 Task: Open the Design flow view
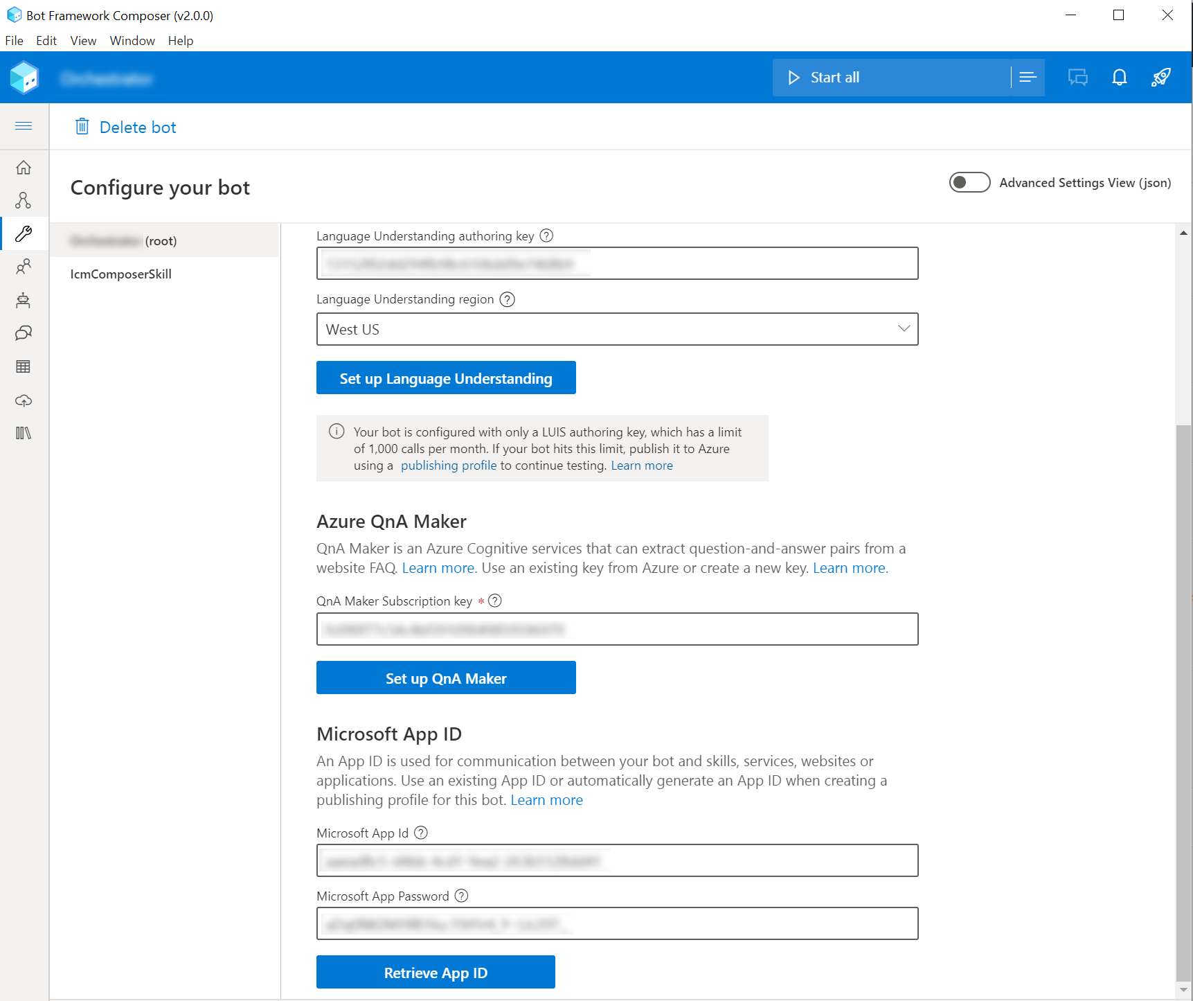coord(24,200)
